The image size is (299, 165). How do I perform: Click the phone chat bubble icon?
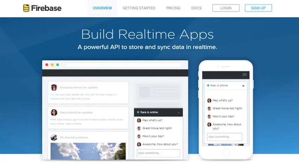pyautogui.click(x=244, y=75)
